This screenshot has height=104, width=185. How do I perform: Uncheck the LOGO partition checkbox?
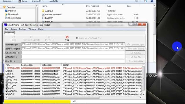7,88
